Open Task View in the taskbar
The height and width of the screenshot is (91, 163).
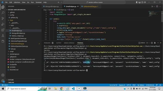pyautogui.click(x=50, y=89)
